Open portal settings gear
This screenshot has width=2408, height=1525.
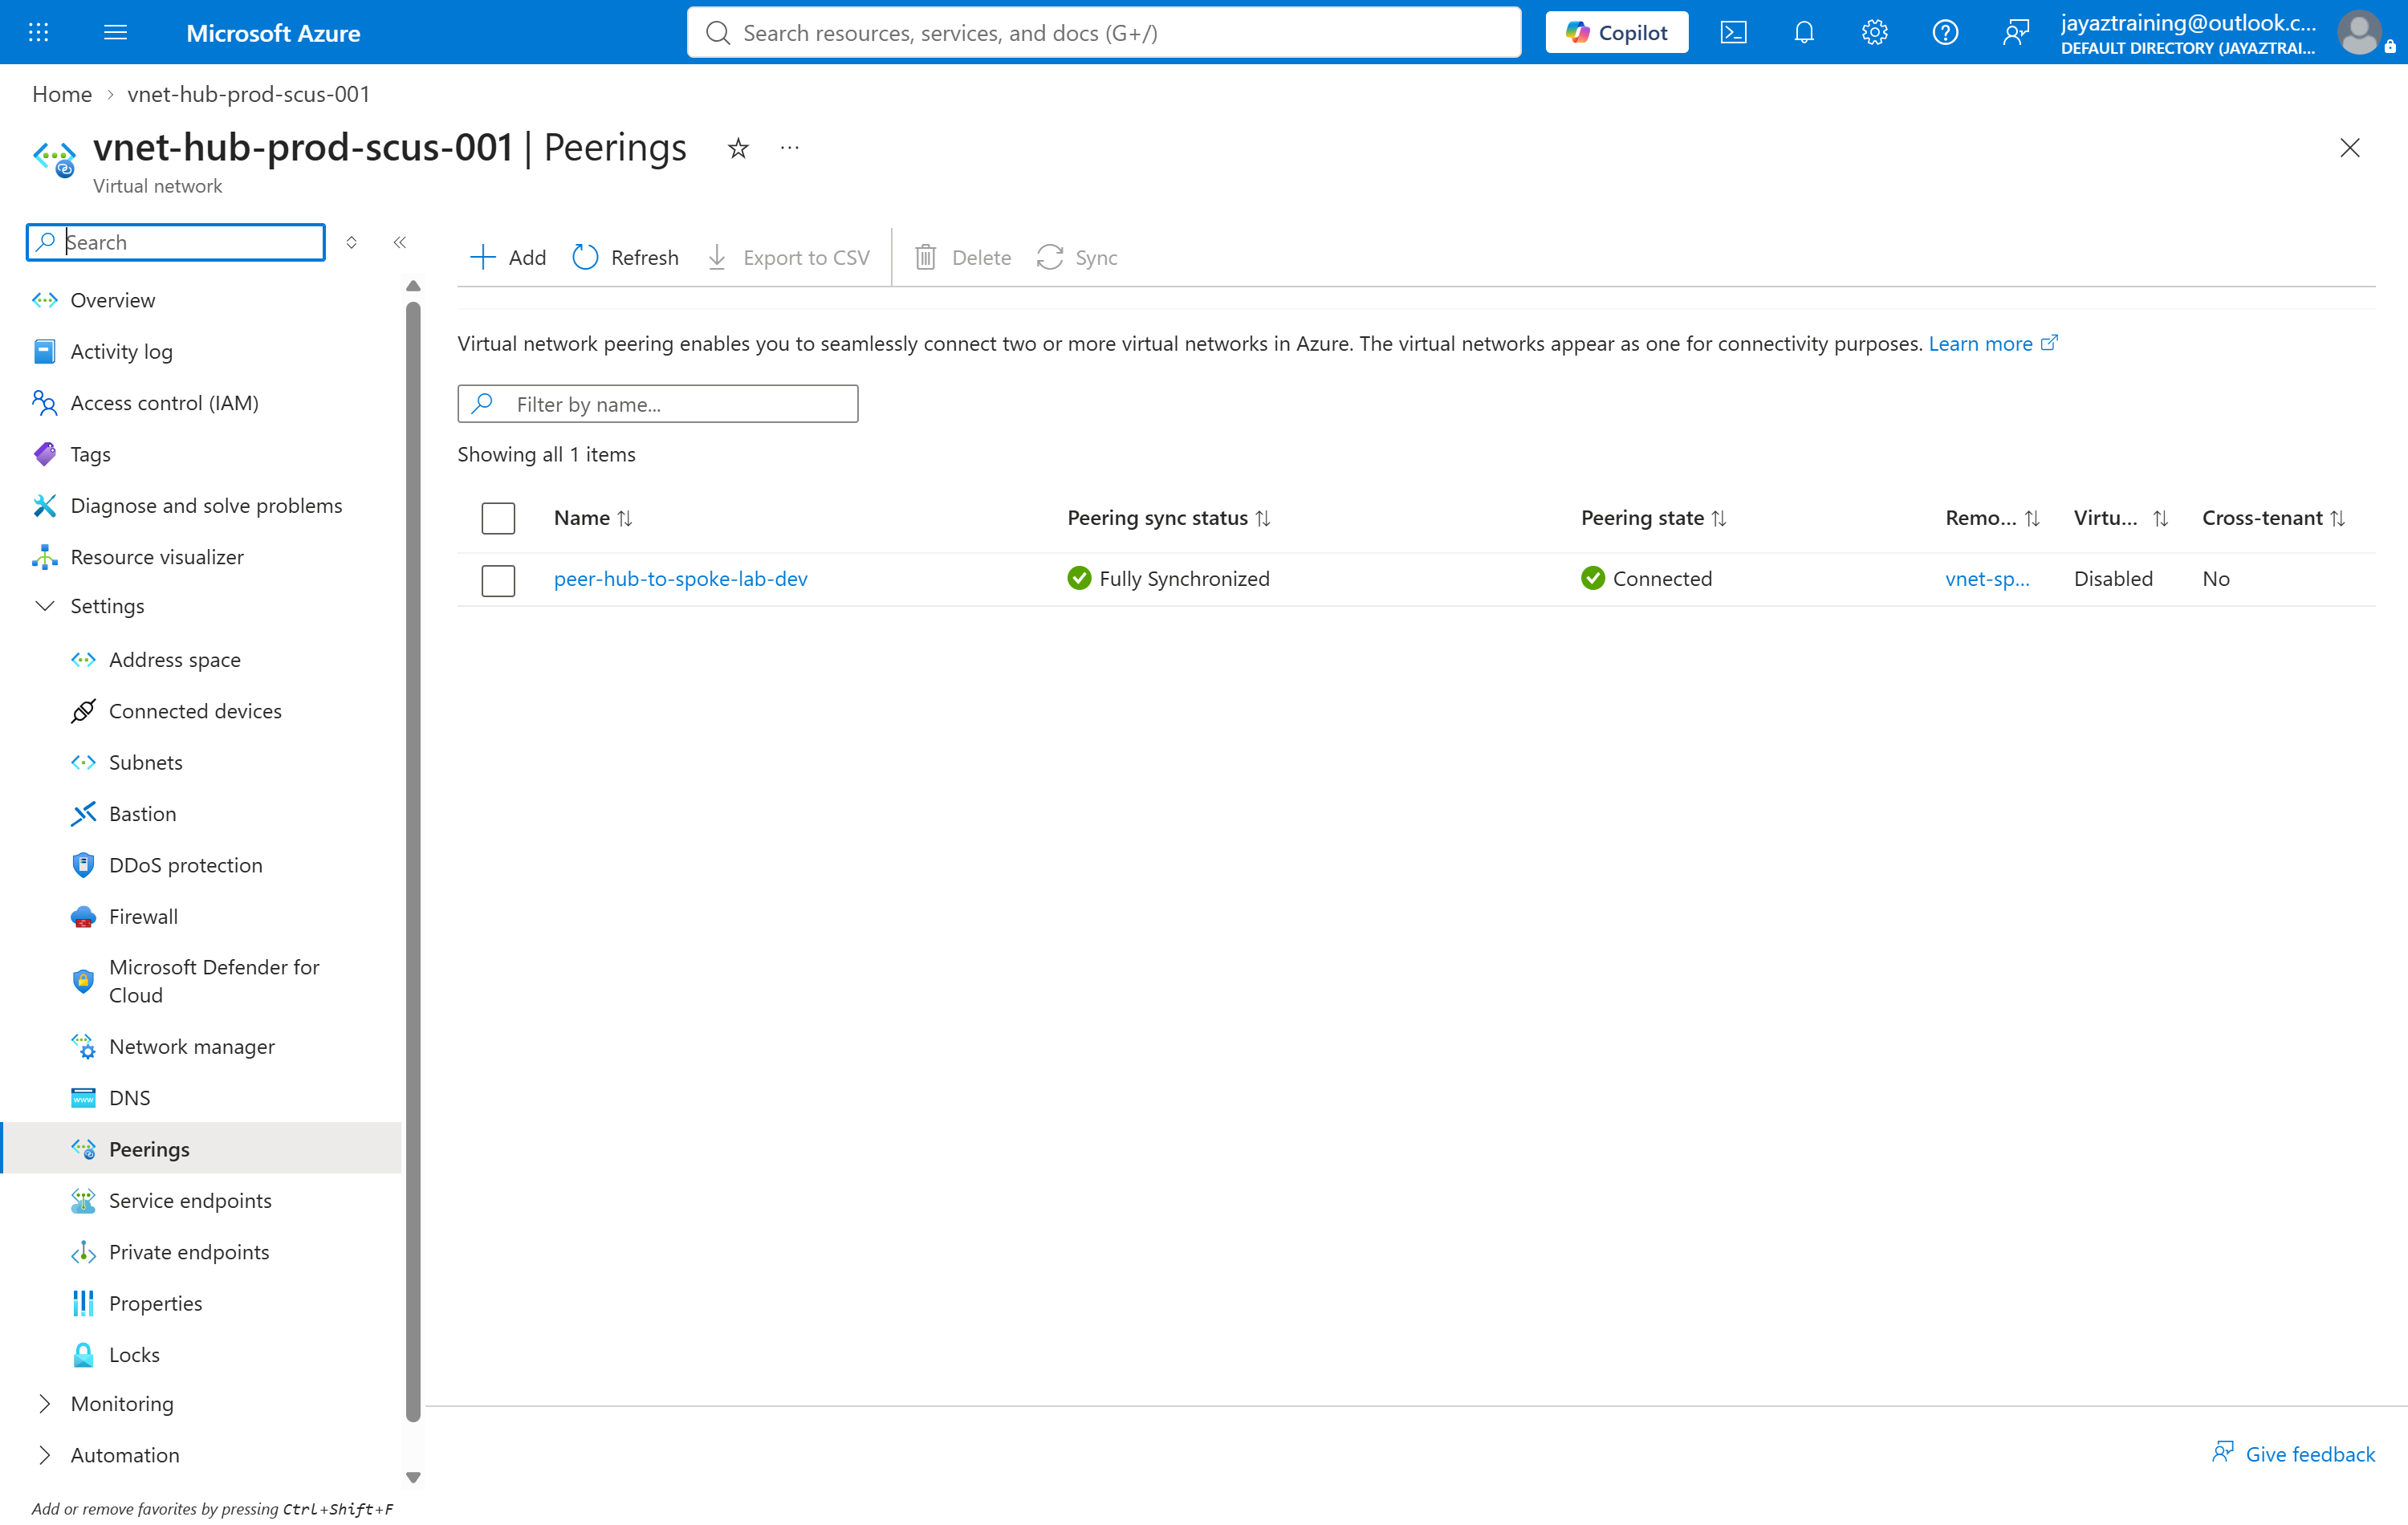1874,32
